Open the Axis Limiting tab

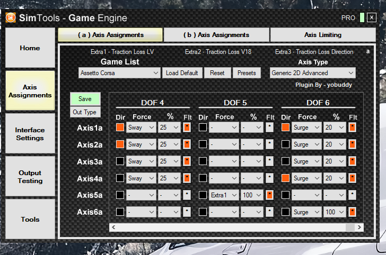point(322,35)
